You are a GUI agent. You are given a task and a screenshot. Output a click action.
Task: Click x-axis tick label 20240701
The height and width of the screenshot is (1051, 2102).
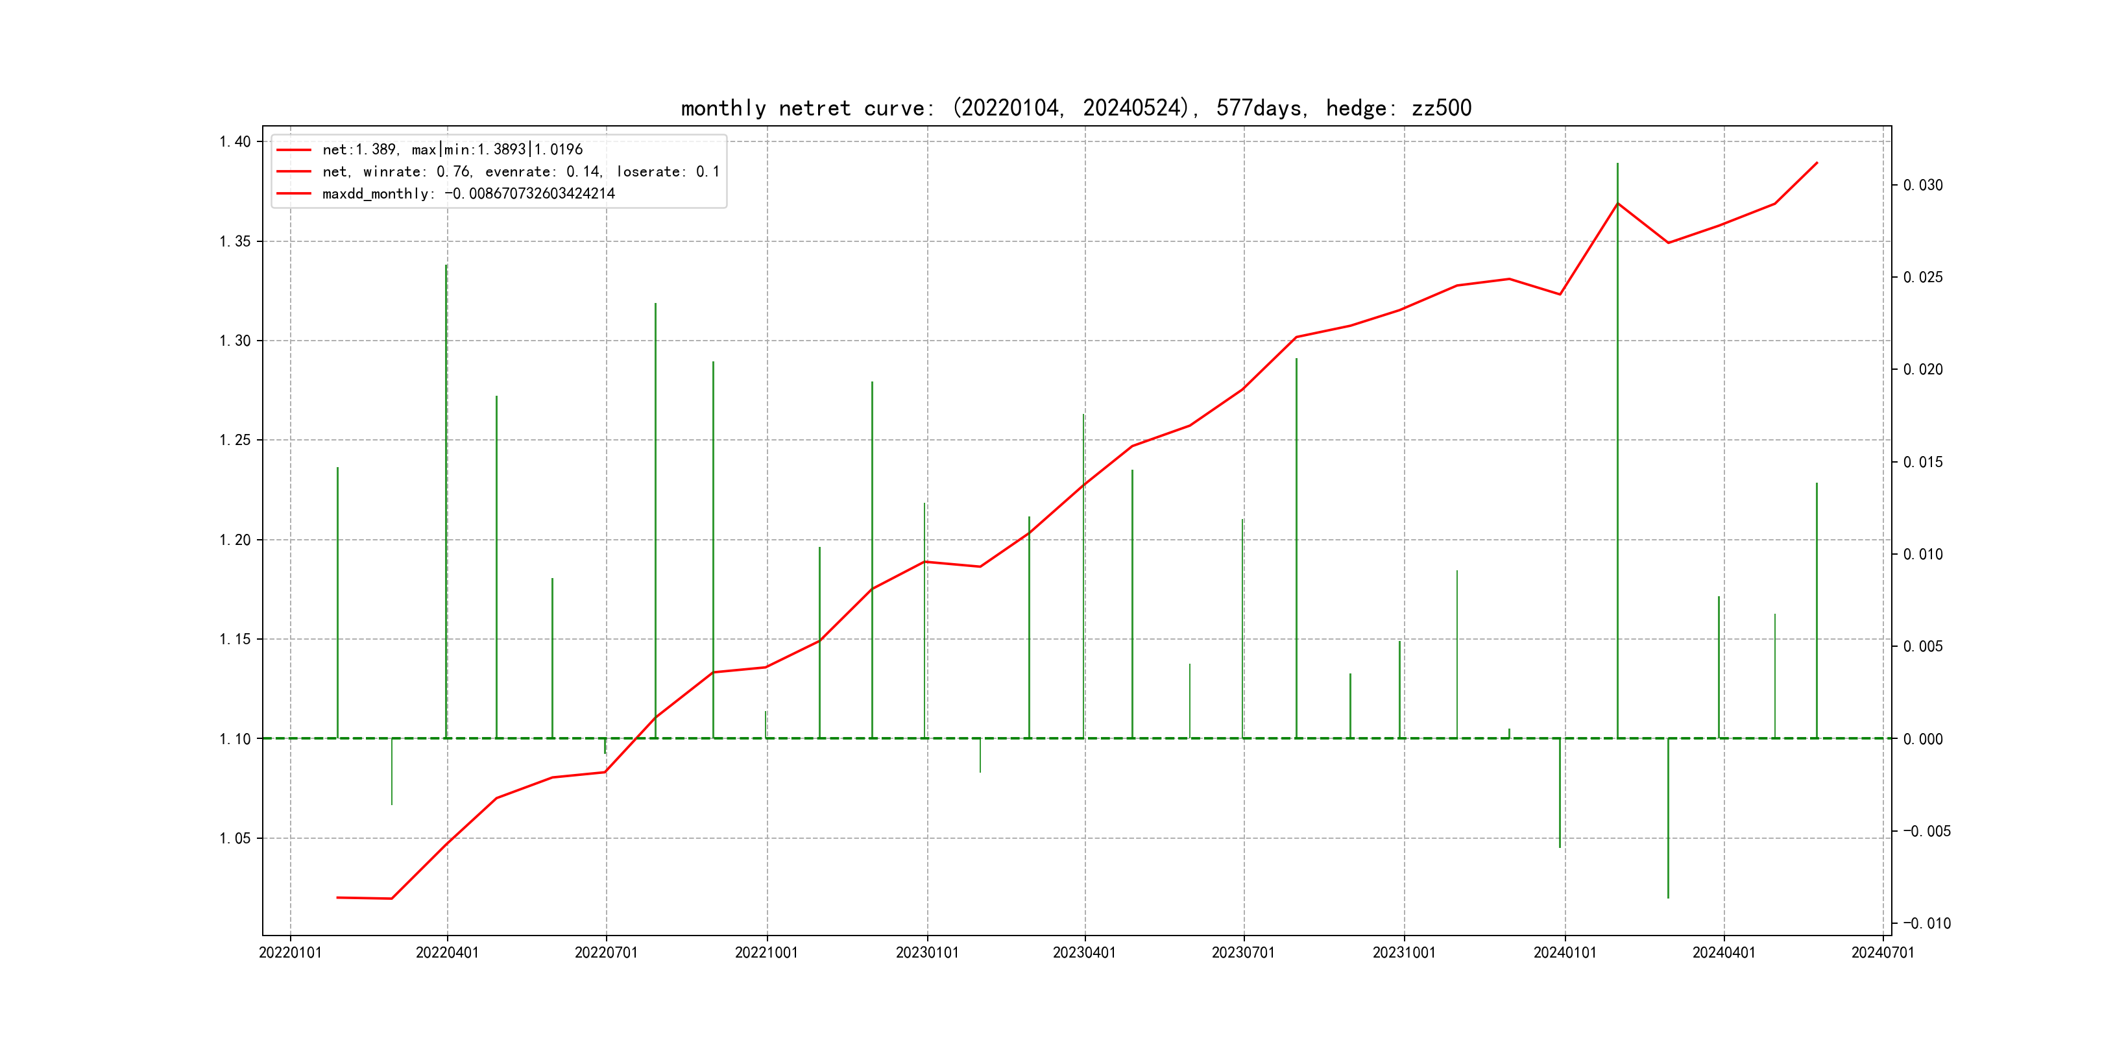1883,952
